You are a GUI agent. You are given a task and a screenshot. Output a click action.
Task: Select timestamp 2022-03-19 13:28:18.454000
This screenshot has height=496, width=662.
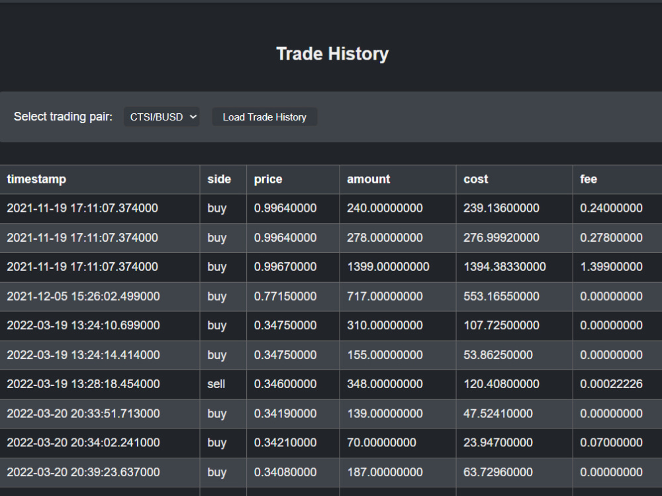83,384
